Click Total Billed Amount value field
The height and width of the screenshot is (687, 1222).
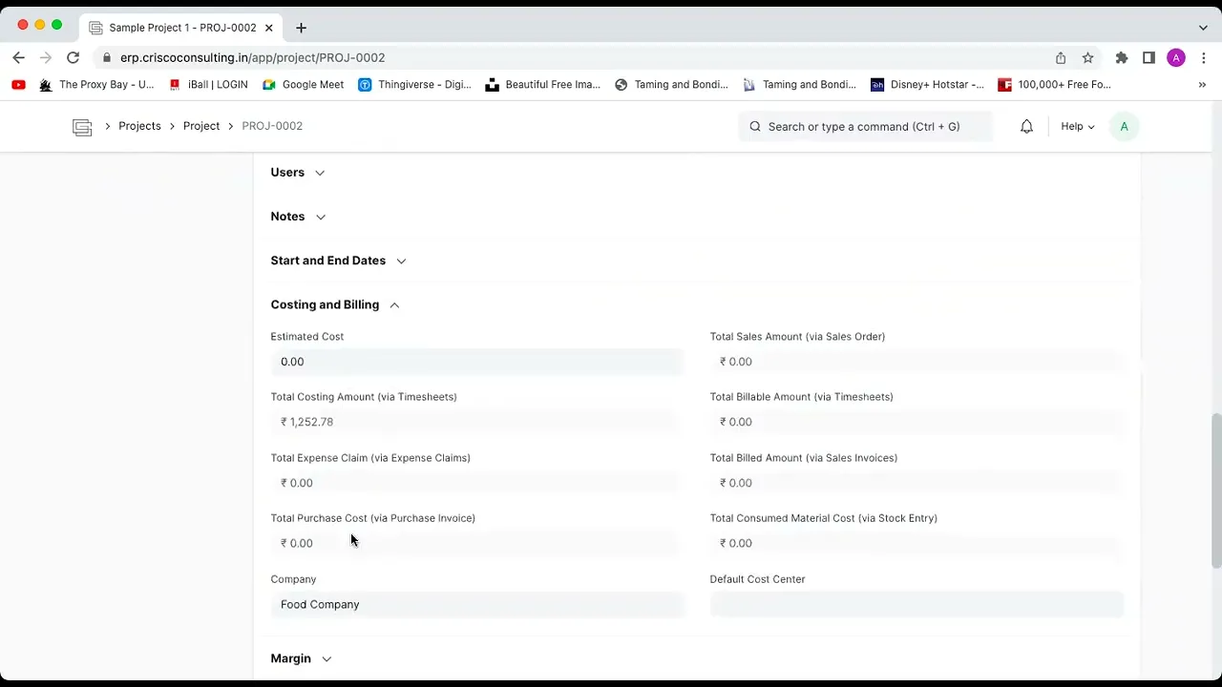coord(916,483)
